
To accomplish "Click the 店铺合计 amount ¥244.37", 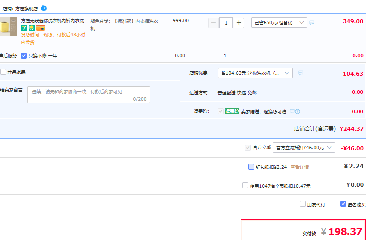I will [x=352, y=129].
